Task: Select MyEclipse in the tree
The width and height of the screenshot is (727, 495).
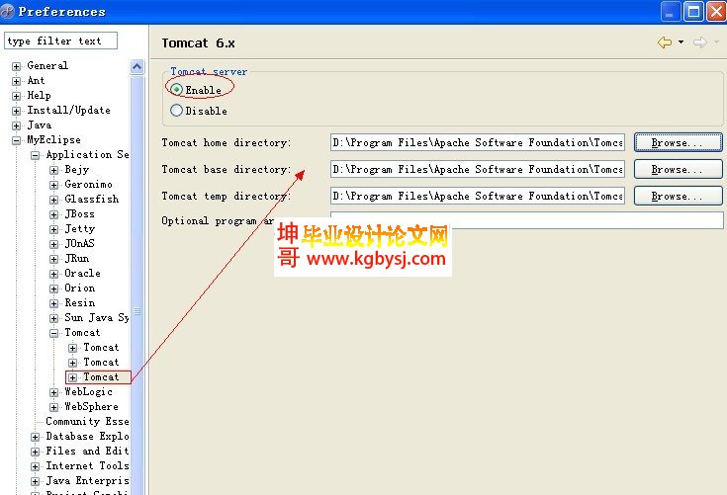Action: click(x=53, y=139)
